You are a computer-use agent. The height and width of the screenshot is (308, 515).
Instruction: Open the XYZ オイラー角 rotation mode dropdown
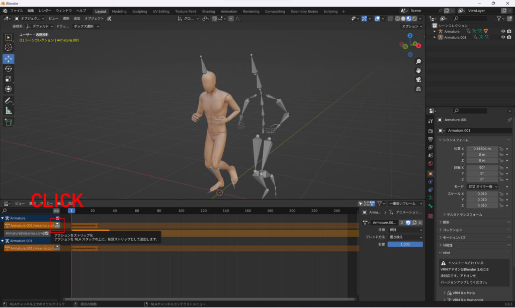pyautogui.click(x=482, y=186)
